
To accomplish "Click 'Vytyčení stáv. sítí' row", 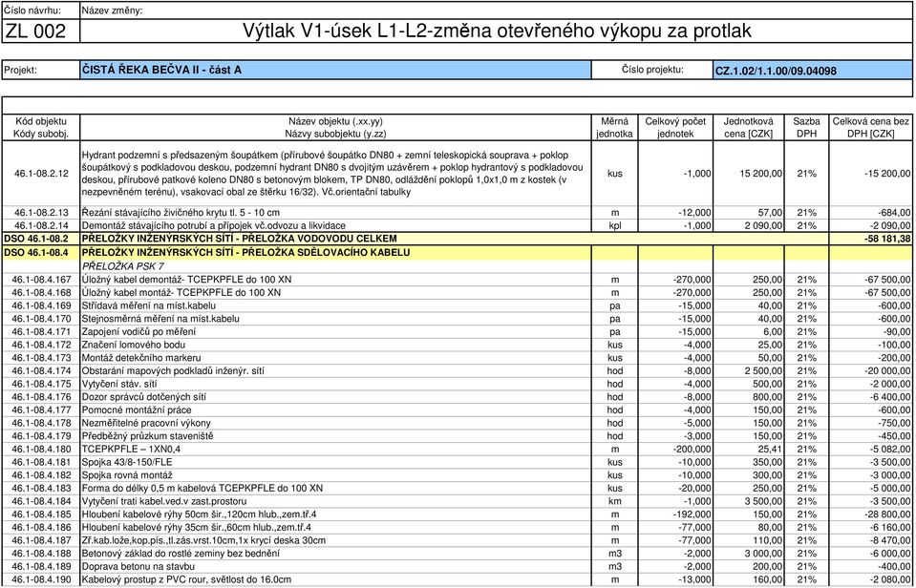I will coord(458,384).
